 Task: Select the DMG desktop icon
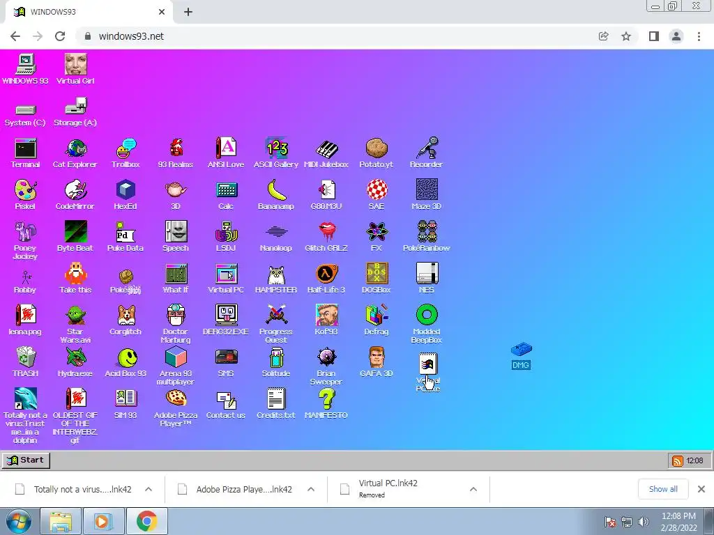coord(522,356)
